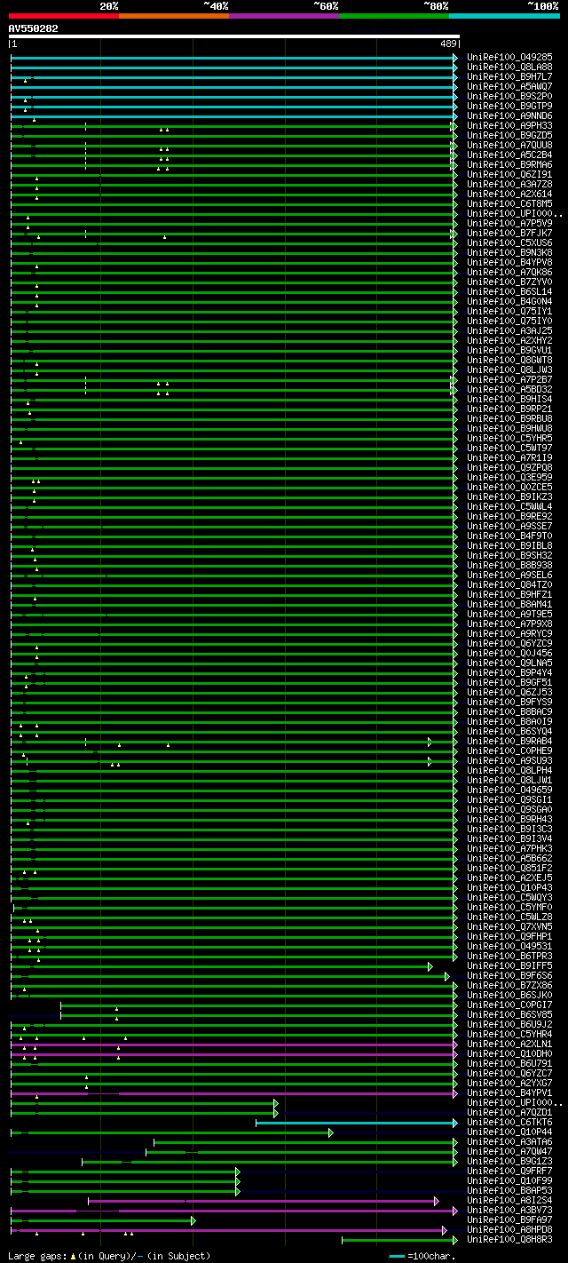The height and width of the screenshot is (1263, 568).
Task: Click the arrowhead ending the Q10P44 alignment
Action: pos(330,1132)
